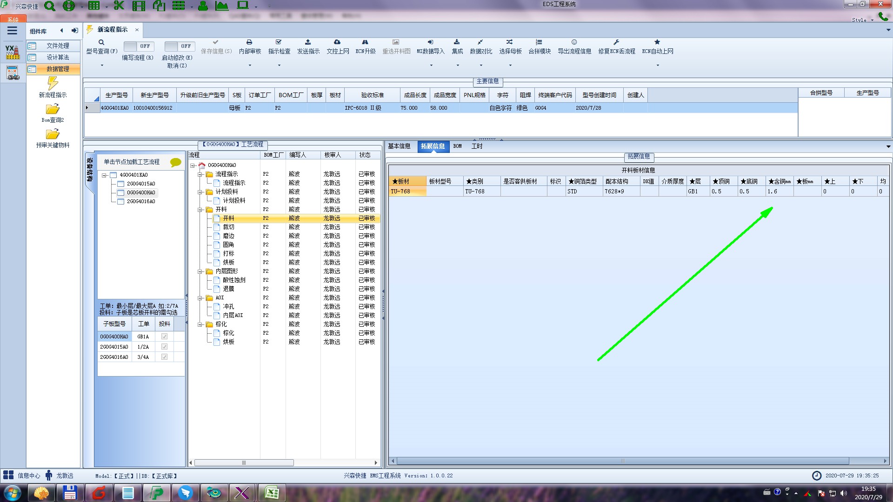
Task: Collapse the 开料 folder node in the process tree
Action: (200, 210)
